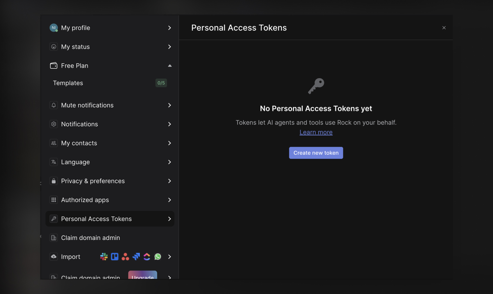Click the grid icon beside Authorized apps
Viewport: 493px width, 294px height.
pos(54,200)
